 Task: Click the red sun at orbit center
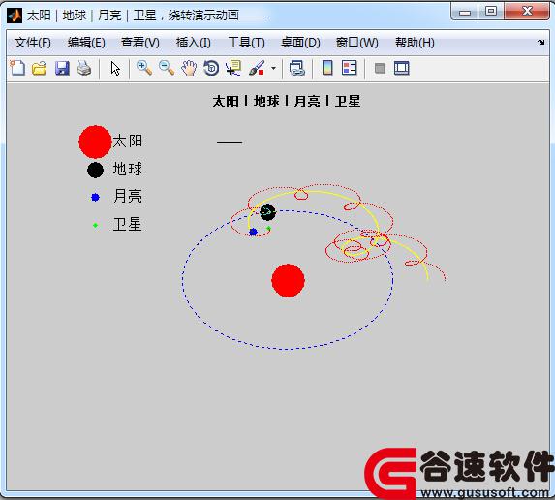(x=288, y=280)
